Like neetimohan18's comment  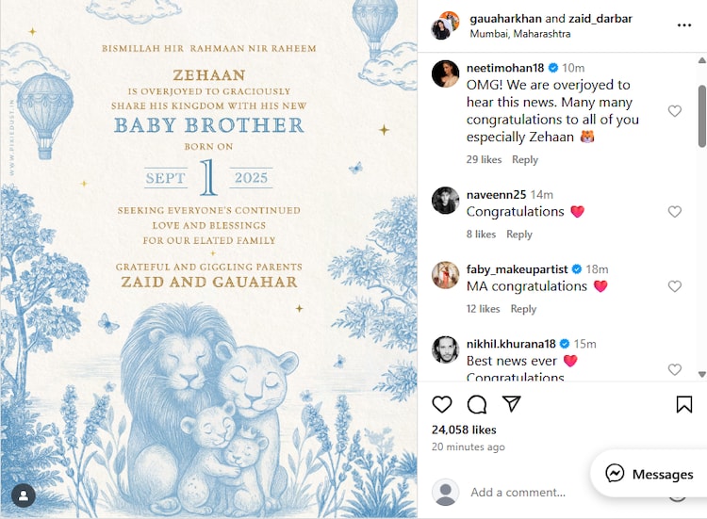coord(675,111)
